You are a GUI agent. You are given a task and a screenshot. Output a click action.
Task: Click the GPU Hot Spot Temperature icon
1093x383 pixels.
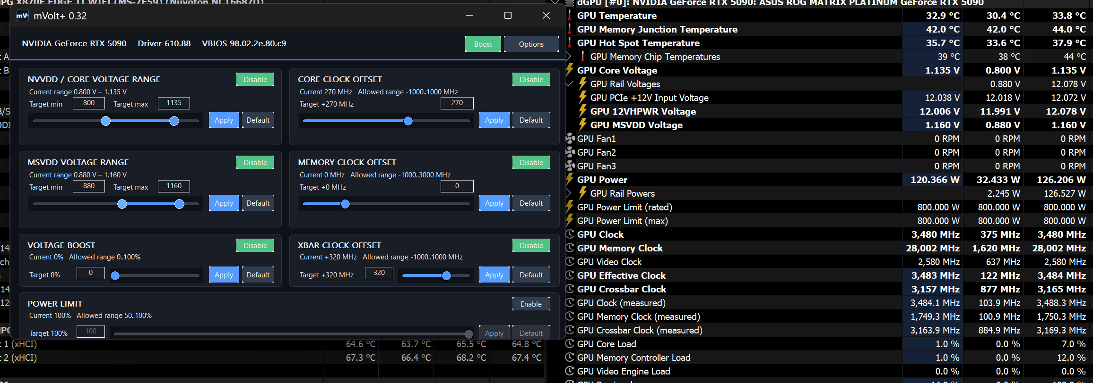[x=570, y=43]
